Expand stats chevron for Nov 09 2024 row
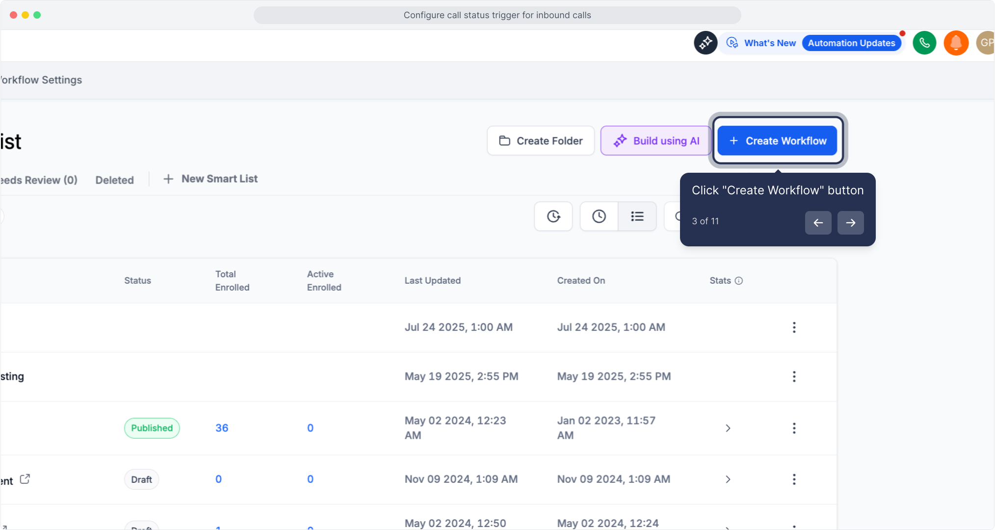 tap(728, 479)
